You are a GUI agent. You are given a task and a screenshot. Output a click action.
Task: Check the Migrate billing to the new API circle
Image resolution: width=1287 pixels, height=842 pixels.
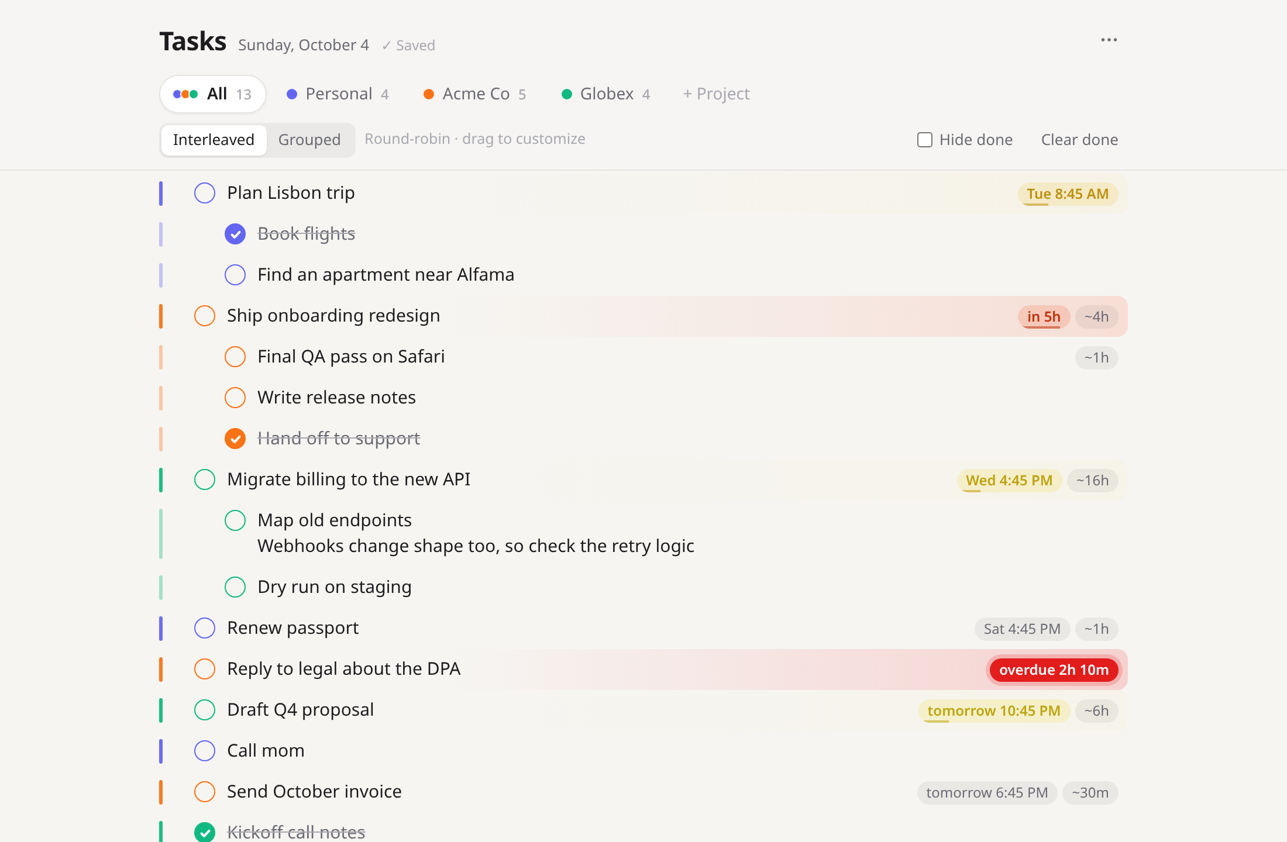(x=205, y=479)
